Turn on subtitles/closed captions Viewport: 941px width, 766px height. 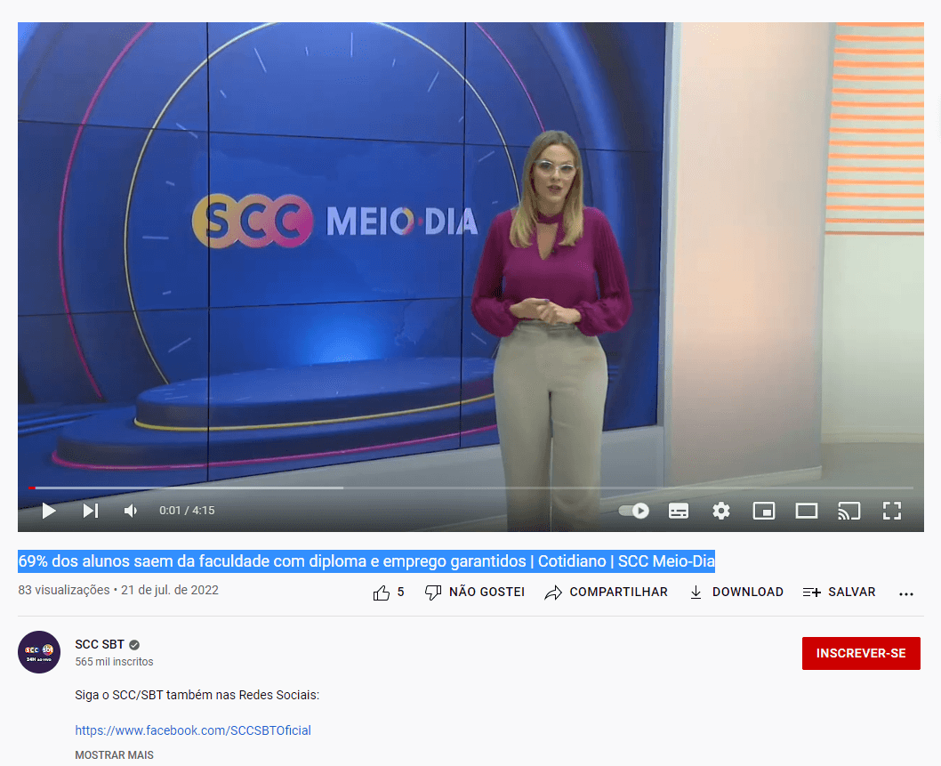[x=679, y=511]
